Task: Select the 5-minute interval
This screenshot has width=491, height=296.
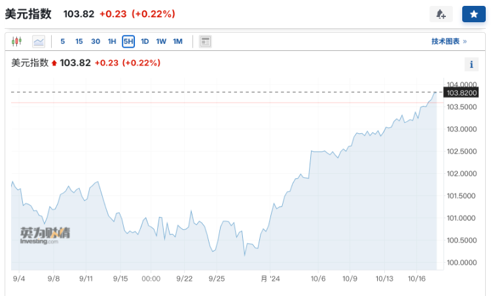Action: tap(63, 41)
